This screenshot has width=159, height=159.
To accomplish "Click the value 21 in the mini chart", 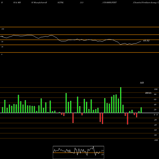I will [102, 151].
